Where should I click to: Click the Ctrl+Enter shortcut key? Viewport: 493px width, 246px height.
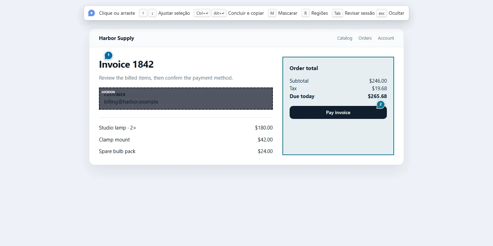pos(202,13)
